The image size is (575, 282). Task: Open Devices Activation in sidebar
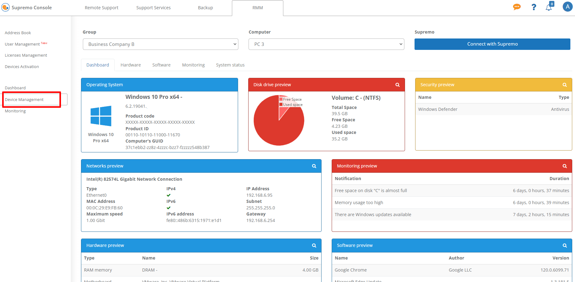coord(22,66)
